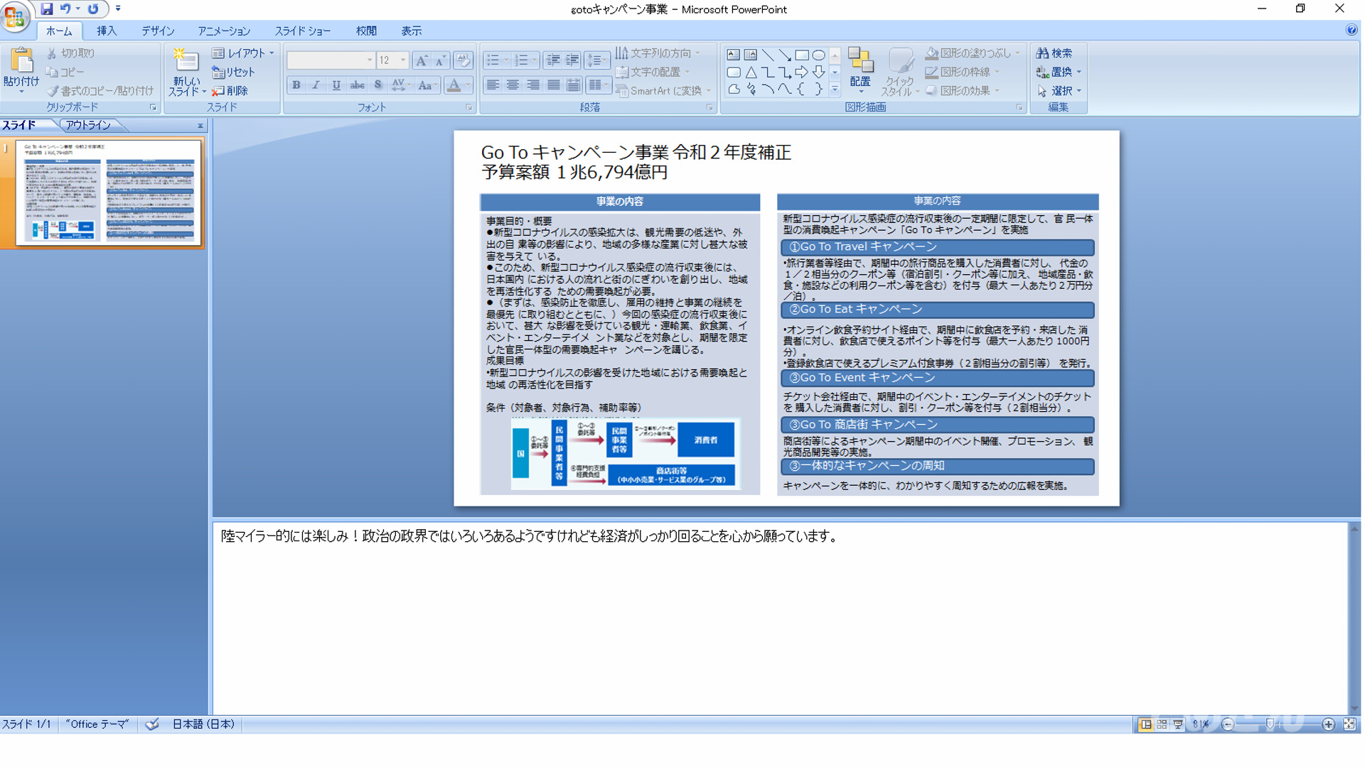Viewport: 1365px width, 767px height.
Task: Open the デザイン ribbon tab
Action: [158, 31]
